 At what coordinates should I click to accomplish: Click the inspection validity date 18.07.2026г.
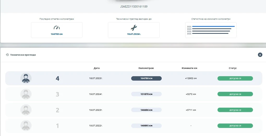pyautogui.click(x=134, y=34)
